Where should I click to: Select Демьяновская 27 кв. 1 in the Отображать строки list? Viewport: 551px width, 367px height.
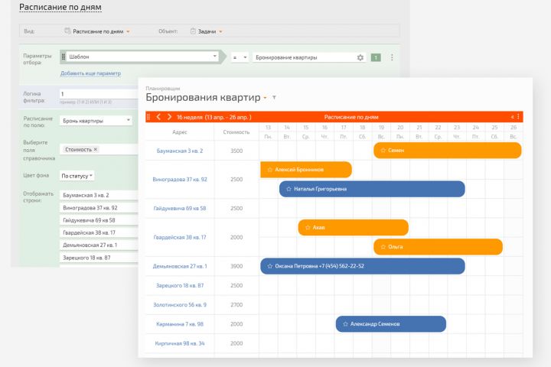[99, 245]
